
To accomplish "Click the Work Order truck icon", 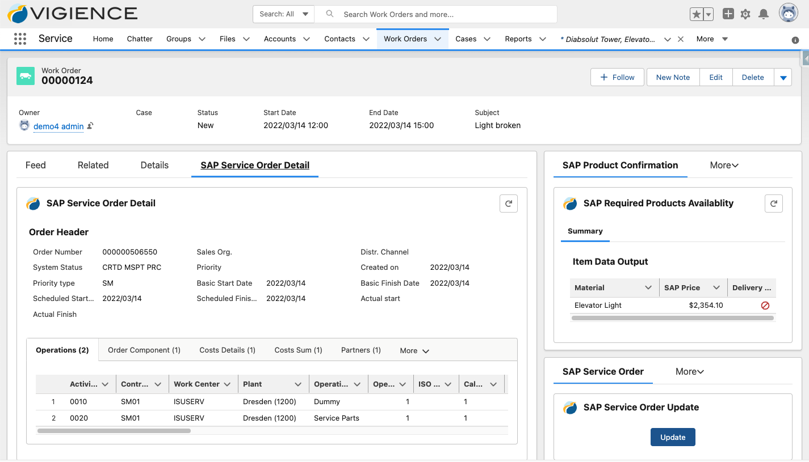I will 26,76.
